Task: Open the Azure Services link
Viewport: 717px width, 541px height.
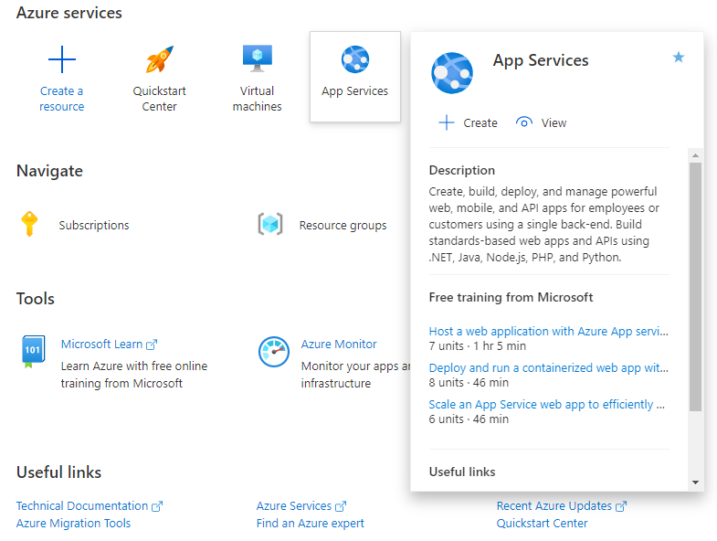Action: click(x=293, y=506)
